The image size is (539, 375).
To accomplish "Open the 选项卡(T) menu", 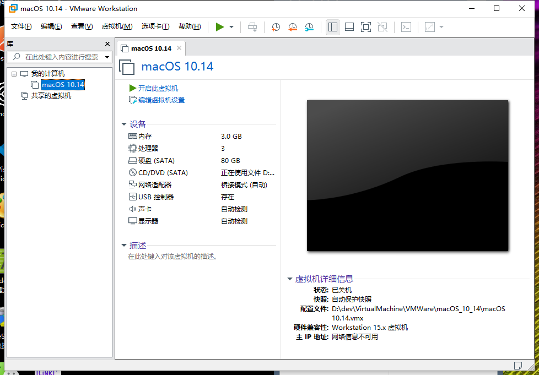I will click(155, 26).
